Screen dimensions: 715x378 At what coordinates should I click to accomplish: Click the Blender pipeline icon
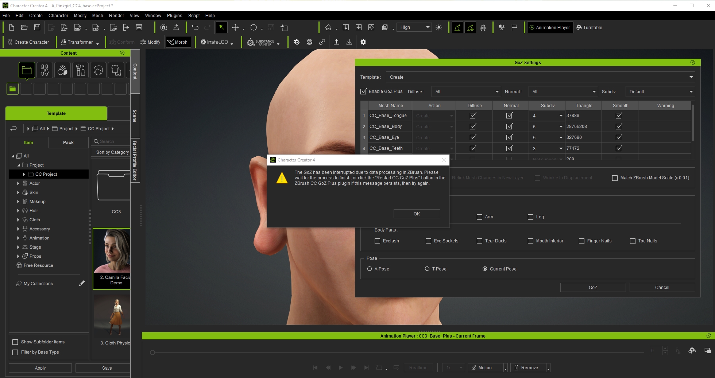pyautogui.click(x=297, y=42)
